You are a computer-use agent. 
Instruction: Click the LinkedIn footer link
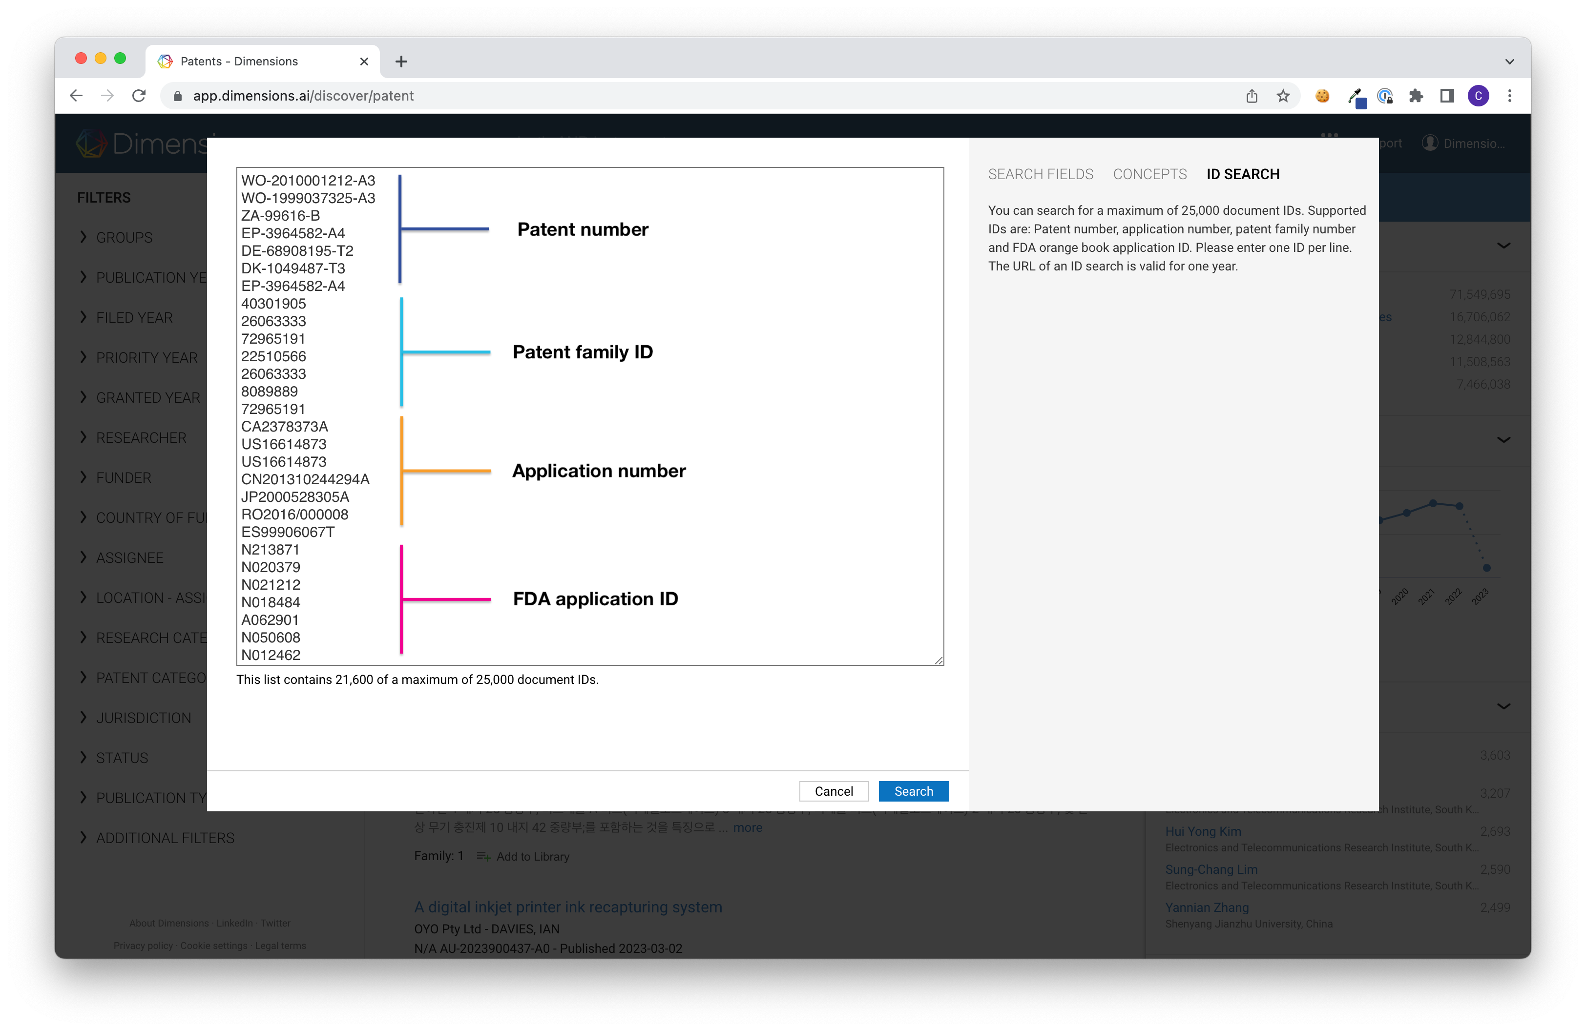(x=234, y=923)
